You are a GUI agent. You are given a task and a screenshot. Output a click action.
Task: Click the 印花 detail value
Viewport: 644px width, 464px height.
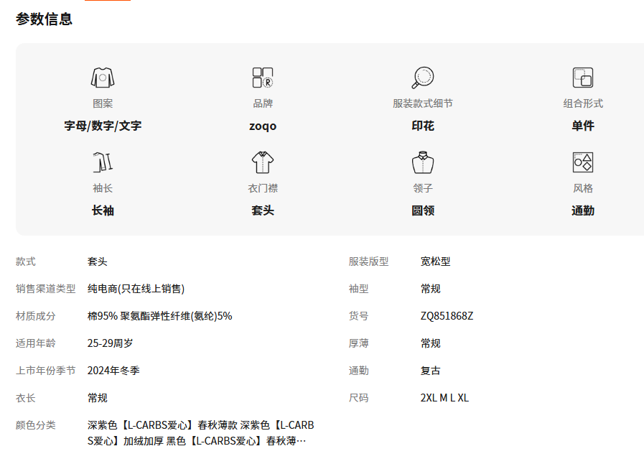423,126
